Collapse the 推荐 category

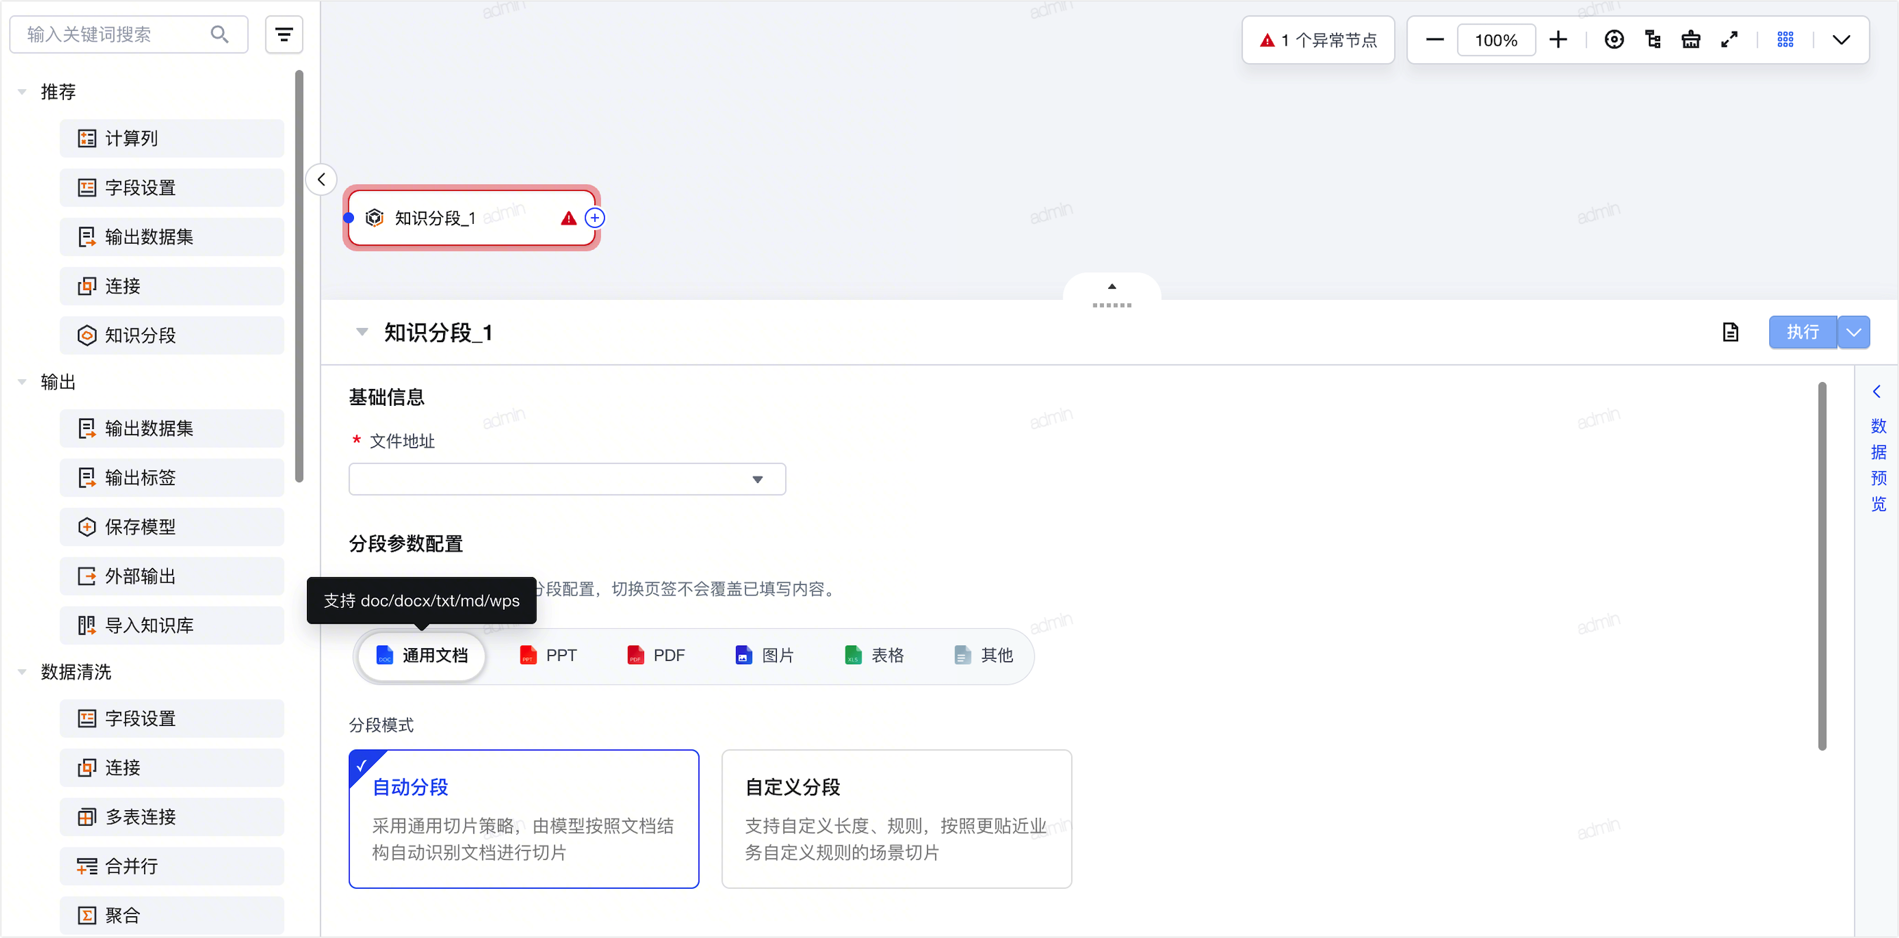click(22, 92)
